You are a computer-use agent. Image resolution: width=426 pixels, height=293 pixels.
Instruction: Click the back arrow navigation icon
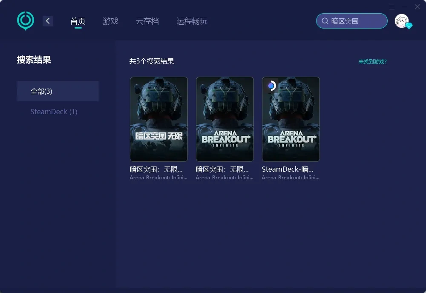tap(48, 20)
